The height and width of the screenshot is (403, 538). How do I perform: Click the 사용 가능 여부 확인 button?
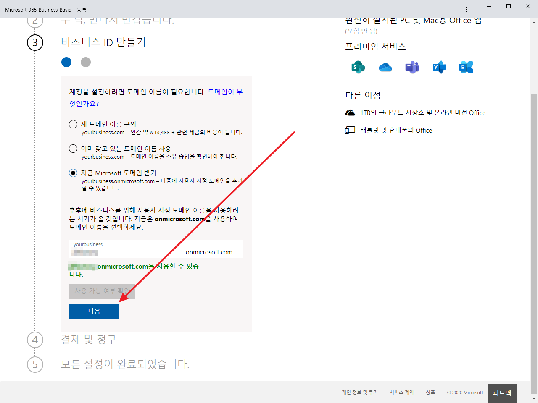[x=102, y=291]
